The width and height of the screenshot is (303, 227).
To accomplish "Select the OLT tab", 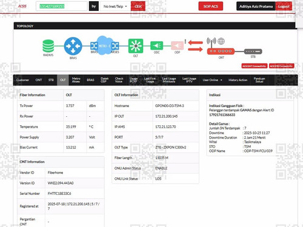I will pos(63,80).
